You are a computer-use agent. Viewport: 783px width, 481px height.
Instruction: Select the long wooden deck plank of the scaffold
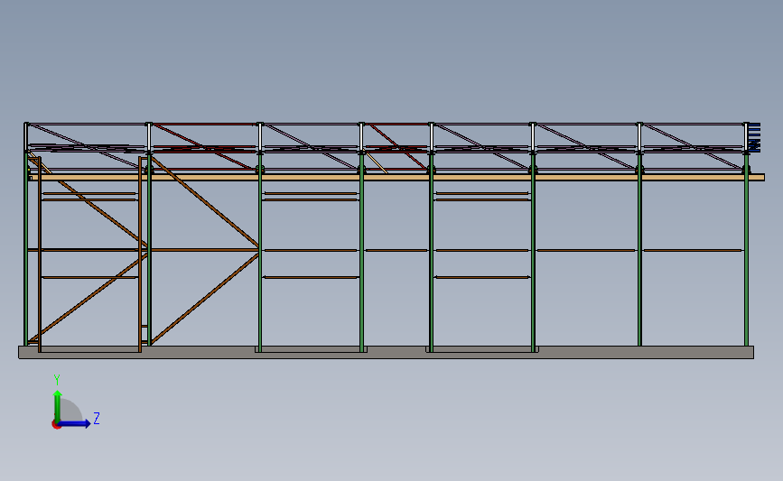[397, 177]
